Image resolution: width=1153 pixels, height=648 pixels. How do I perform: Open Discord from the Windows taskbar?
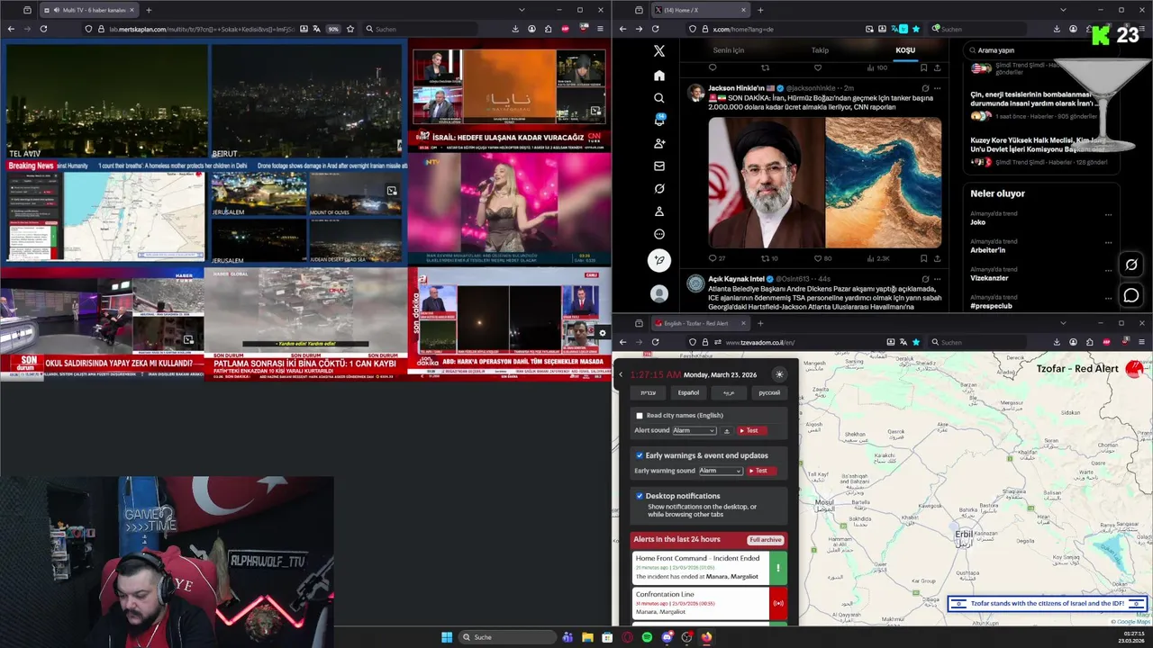[x=667, y=637]
